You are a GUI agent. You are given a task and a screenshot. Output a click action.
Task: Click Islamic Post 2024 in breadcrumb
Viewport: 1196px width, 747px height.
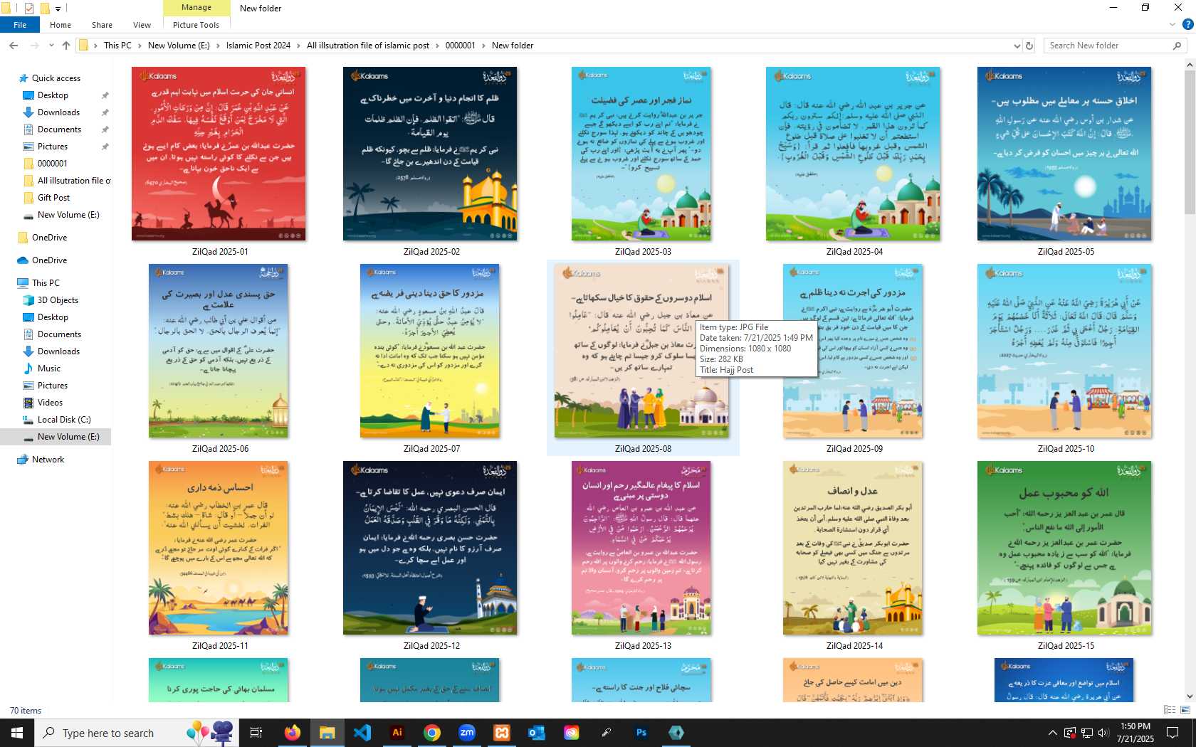(x=258, y=46)
